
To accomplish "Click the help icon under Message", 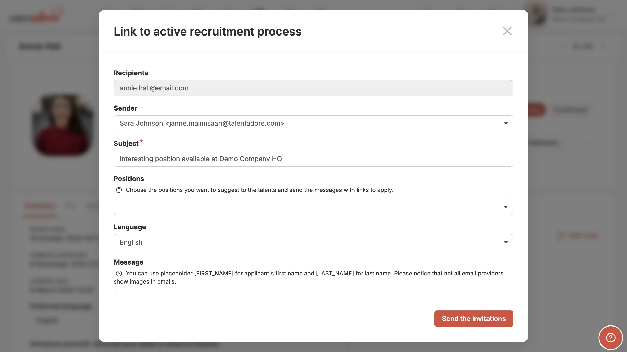I will pyautogui.click(x=119, y=274).
